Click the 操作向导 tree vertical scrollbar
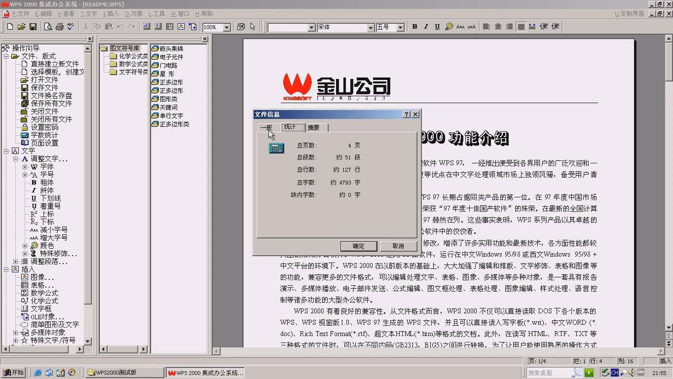 88,194
